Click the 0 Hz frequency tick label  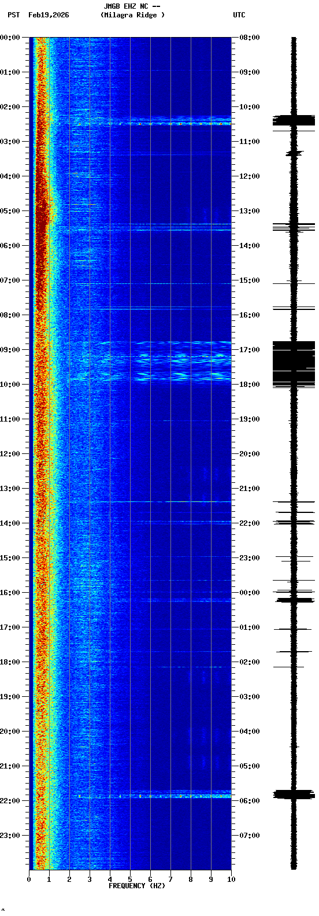[x=29, y=880]
